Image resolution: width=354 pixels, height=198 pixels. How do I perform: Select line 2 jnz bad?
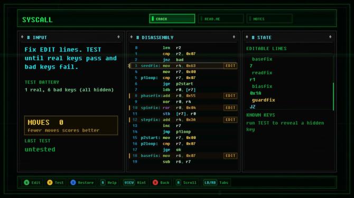(183, 60)
